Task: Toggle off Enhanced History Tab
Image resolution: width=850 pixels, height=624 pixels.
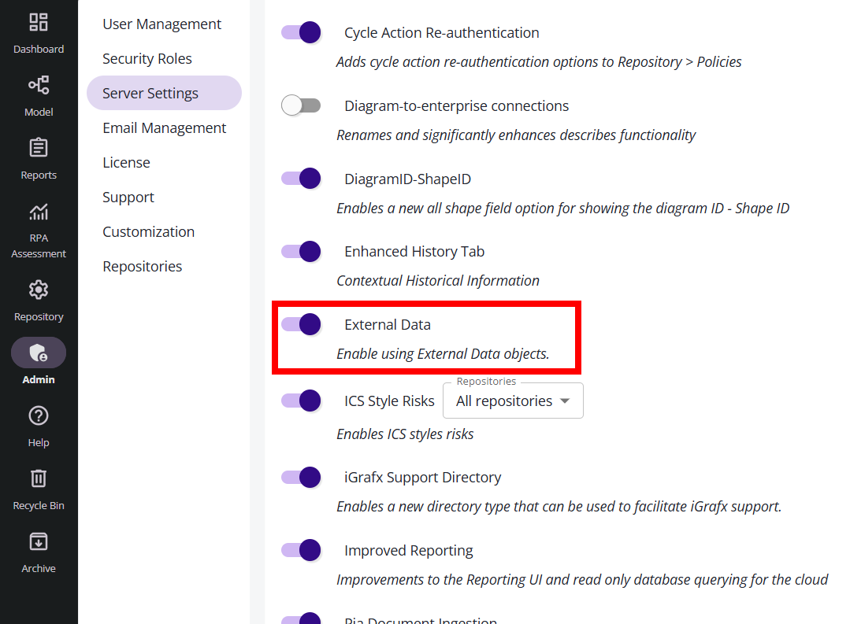Action: click(301, 252)
